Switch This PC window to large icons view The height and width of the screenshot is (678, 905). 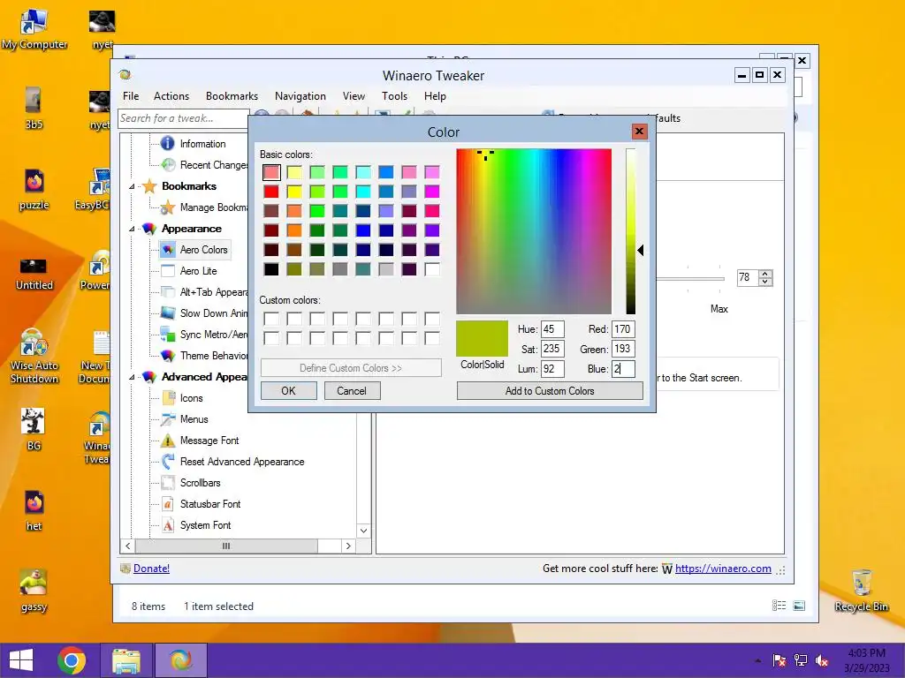coord(799,606)
